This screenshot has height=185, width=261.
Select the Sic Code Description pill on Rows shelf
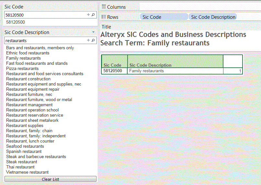(x=213, y=17)
